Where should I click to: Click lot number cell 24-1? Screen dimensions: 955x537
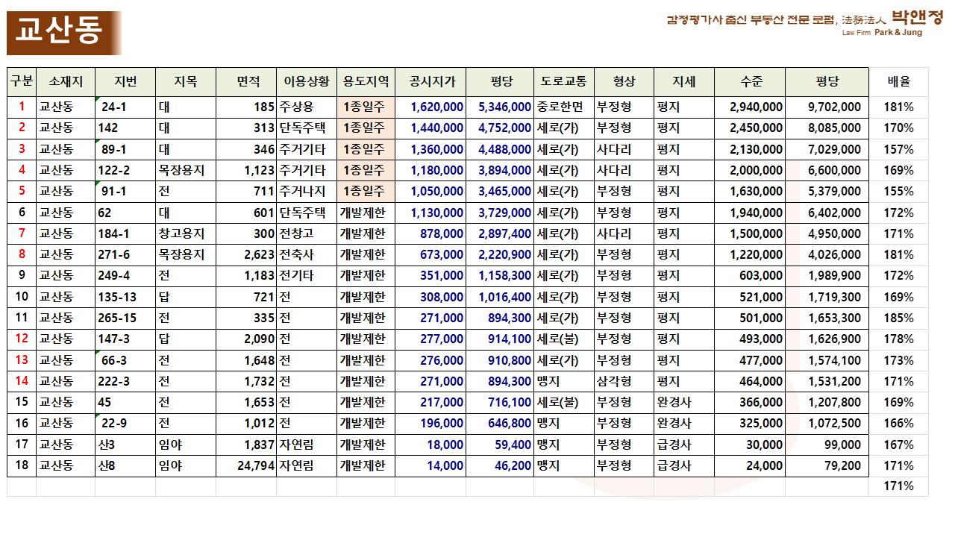[125, 107]
